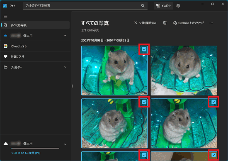Click the 5 個を選択済み label
Image resolution: width=228 pixels, height=161 pixels.
[148, 23]
